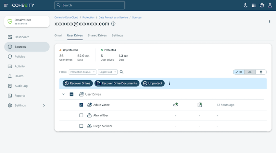Open the Protection Status filter dropdown
Viewport: 276px width, 153px height.
[x=82, y=72]
